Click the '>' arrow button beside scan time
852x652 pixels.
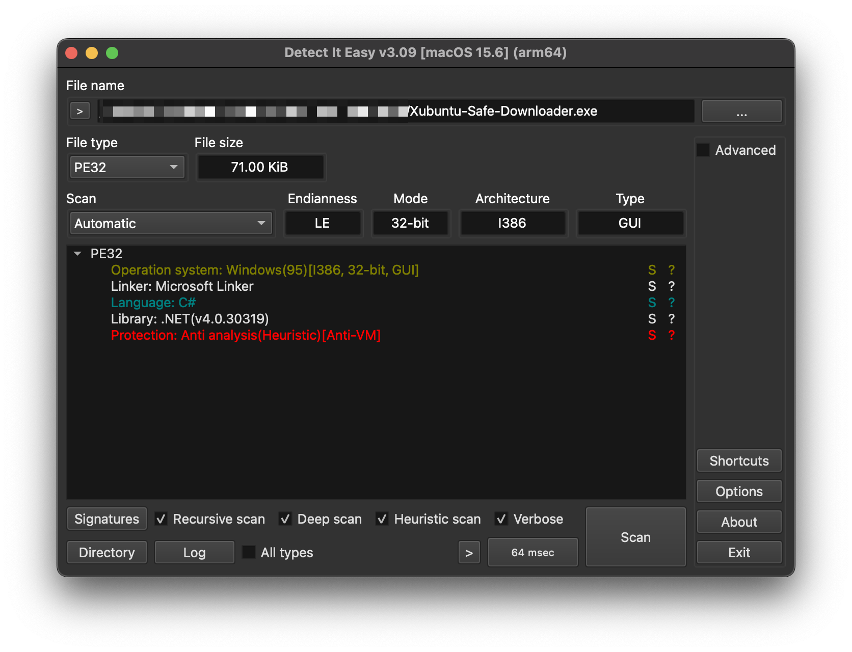(469, 553)
